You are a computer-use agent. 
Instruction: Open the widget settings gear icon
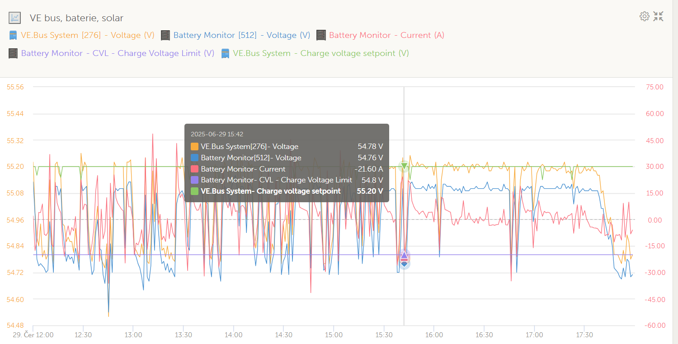(x=644, y=17)
